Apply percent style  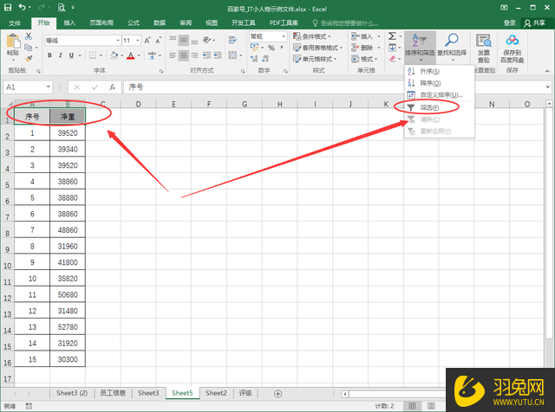tap(271, 48)
